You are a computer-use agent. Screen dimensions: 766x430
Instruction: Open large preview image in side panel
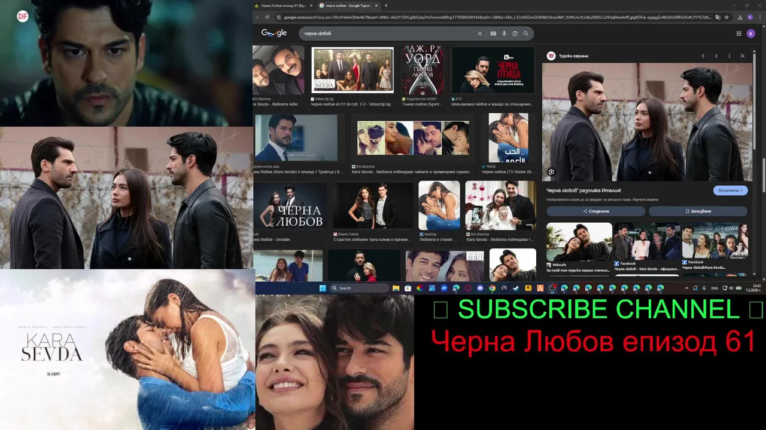[x=647, y=122]
